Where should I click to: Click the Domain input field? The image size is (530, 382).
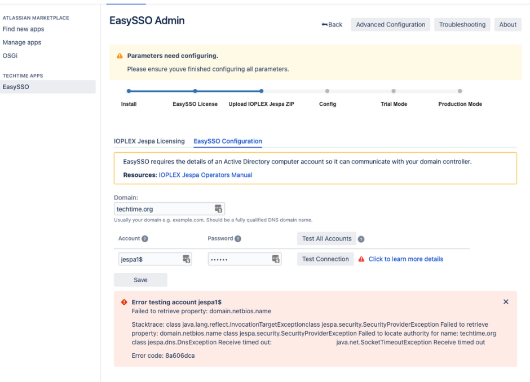[x=162, y=209]
